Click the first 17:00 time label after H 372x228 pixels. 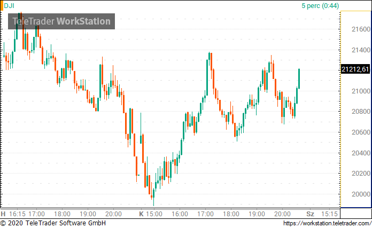(36, 214)
